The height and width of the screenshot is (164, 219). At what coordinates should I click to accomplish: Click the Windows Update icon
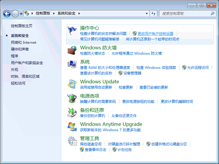point(72,84)
